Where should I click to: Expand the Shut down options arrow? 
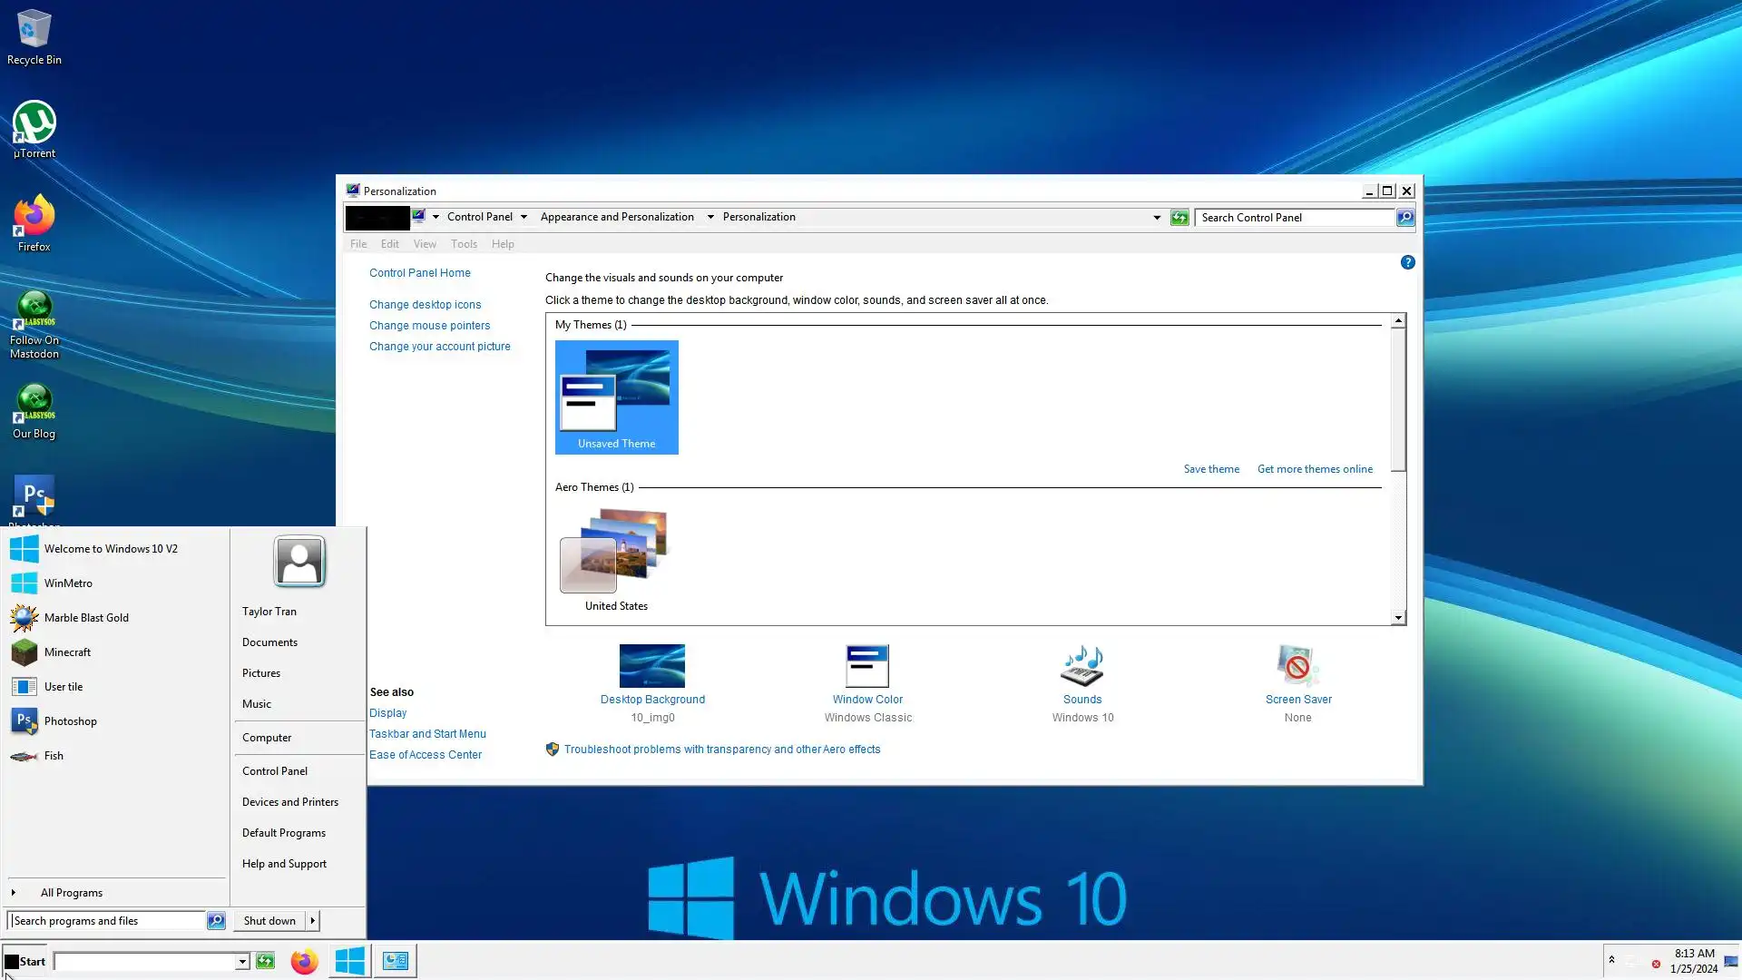coord(313,921)
